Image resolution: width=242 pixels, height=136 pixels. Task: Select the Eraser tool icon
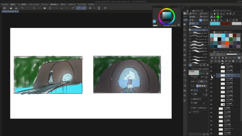(211, 20)
